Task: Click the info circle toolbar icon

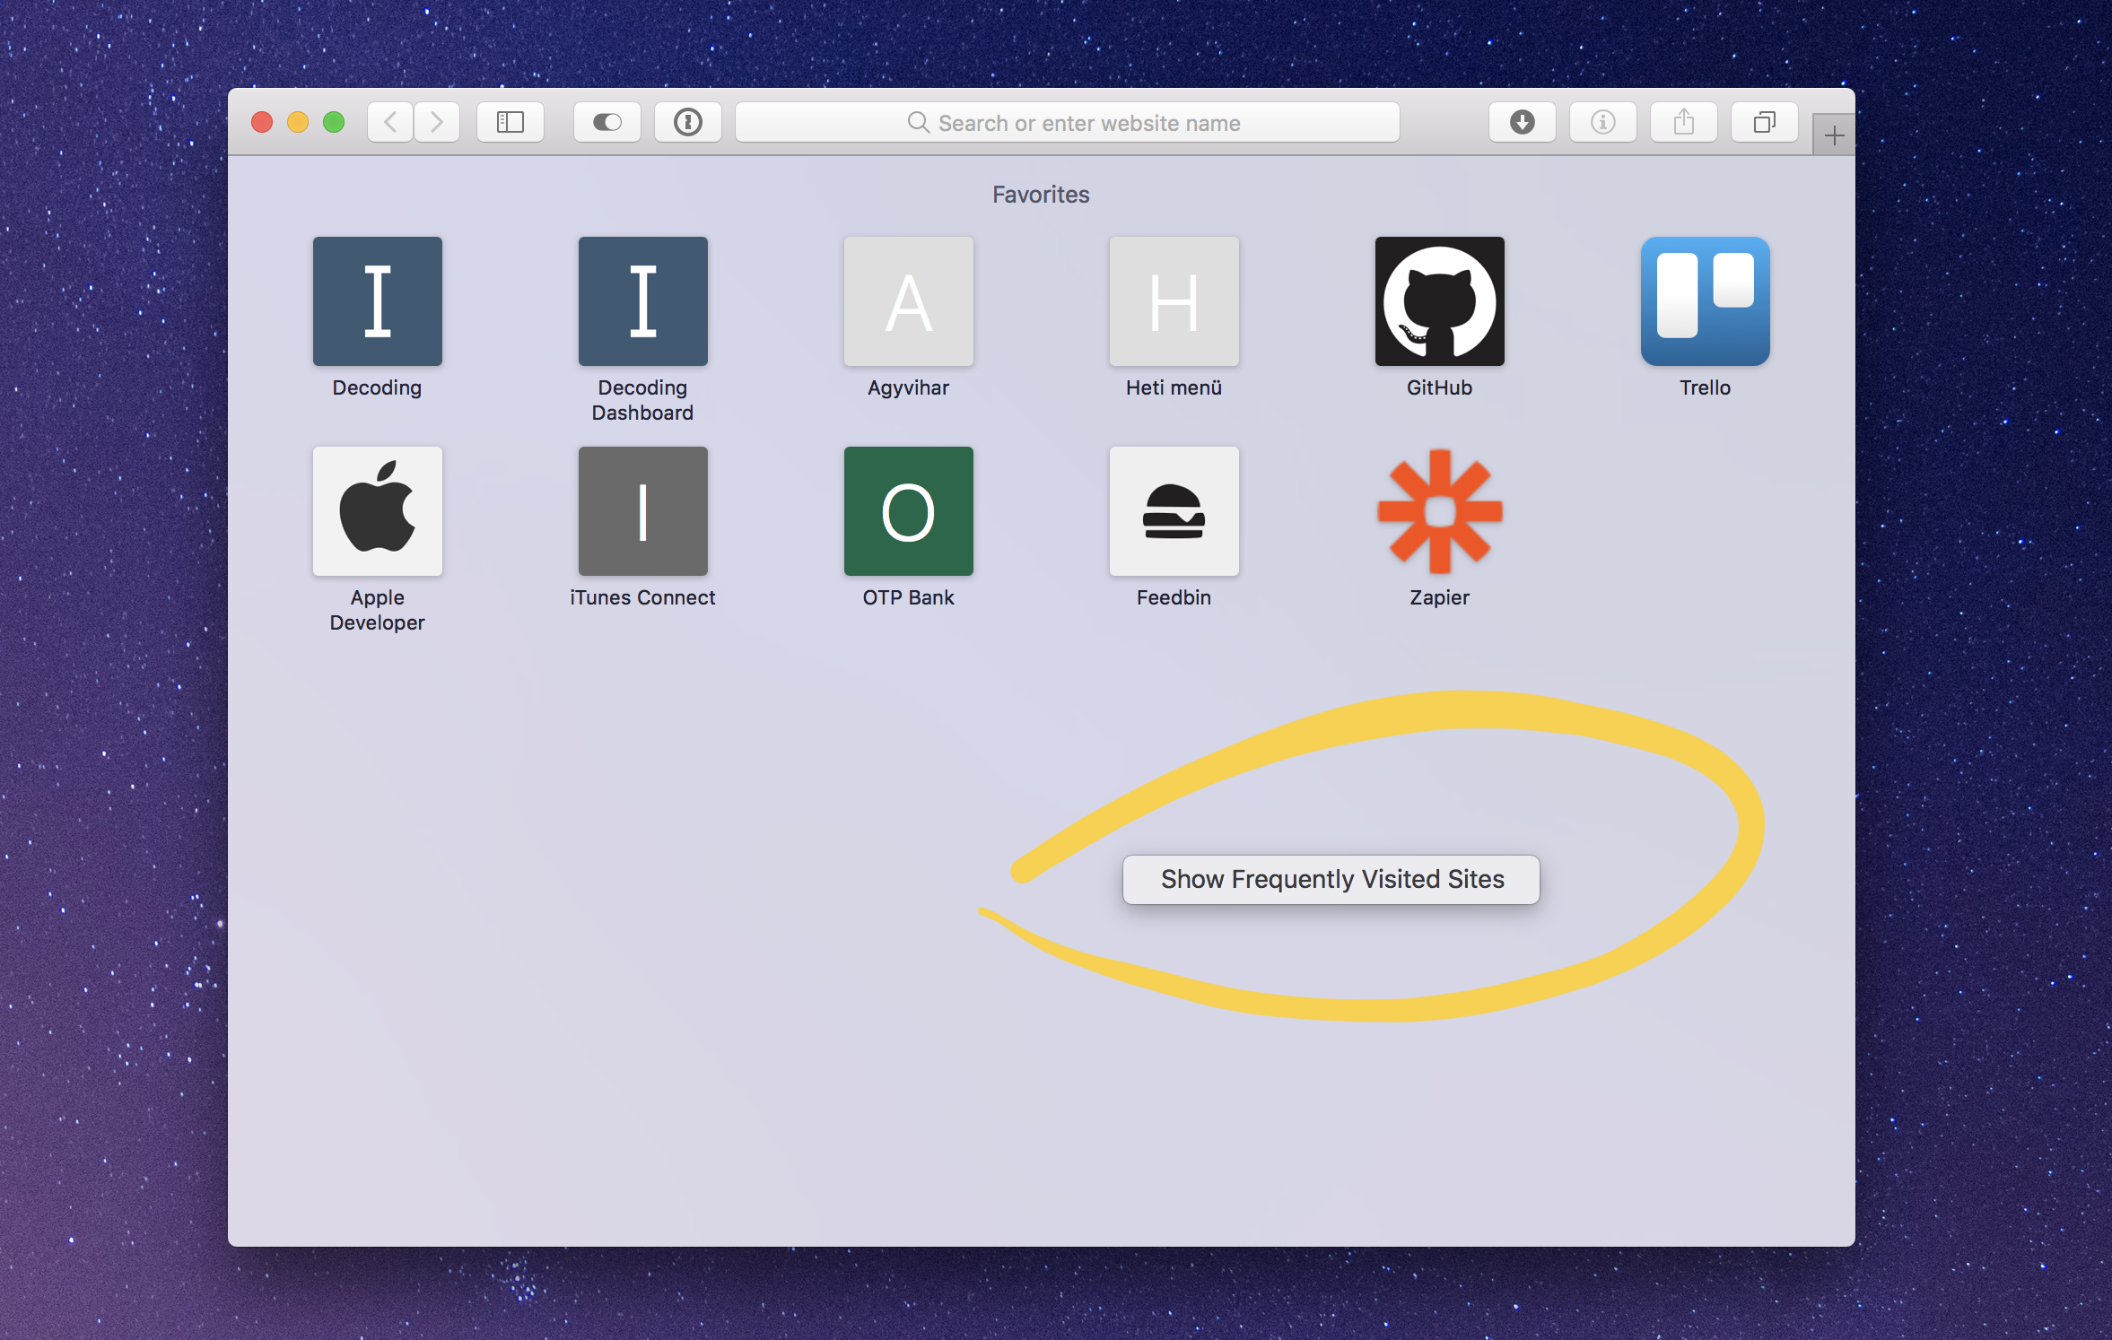Action: [x=1603, y=122]
